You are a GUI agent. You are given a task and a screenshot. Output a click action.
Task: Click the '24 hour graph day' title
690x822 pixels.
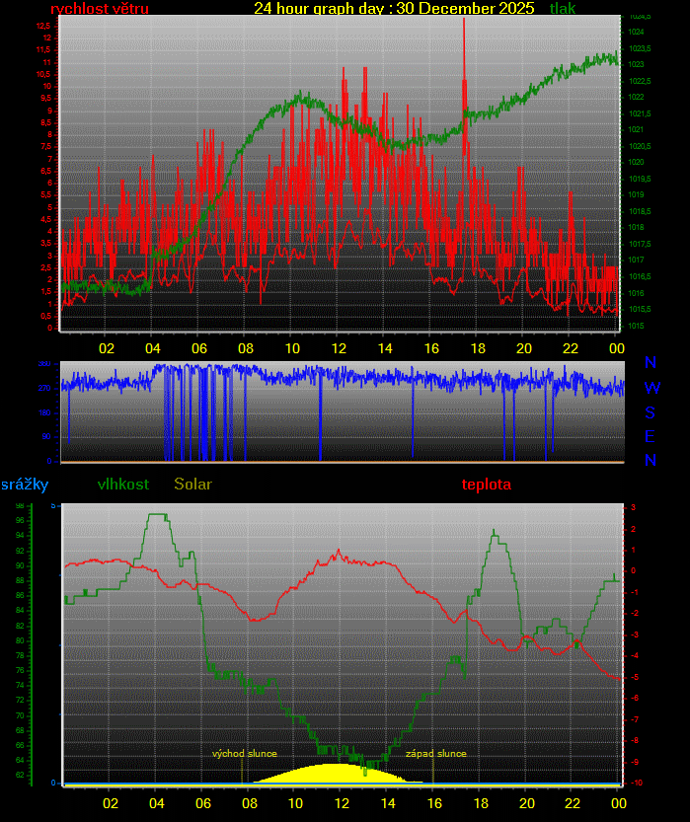394,9
